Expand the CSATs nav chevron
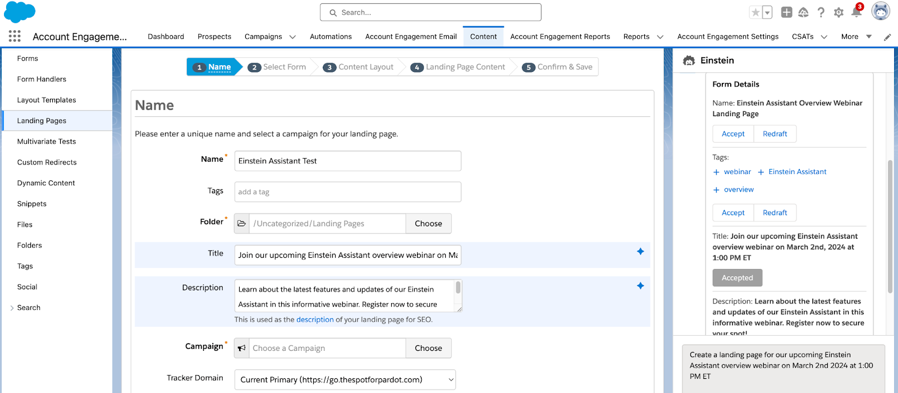Screen dimensions: 898x393 824,37
